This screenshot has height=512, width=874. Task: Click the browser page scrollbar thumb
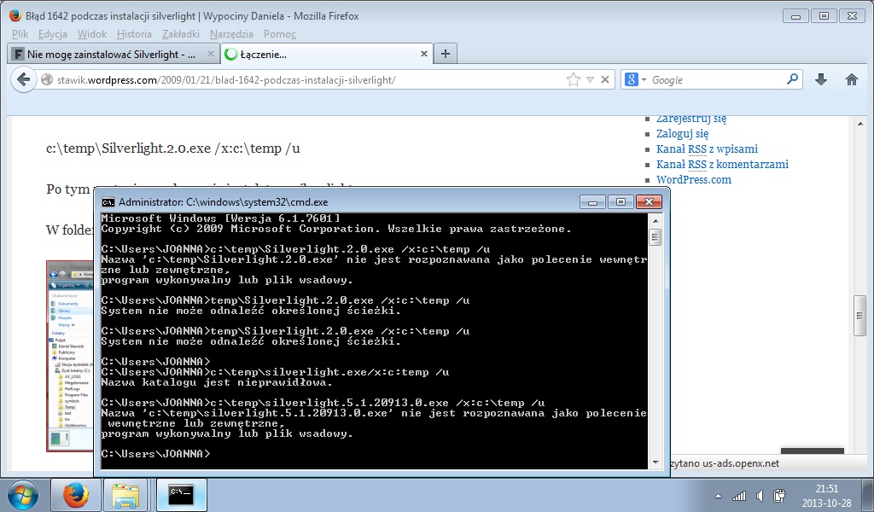click(x=859, y=316)
